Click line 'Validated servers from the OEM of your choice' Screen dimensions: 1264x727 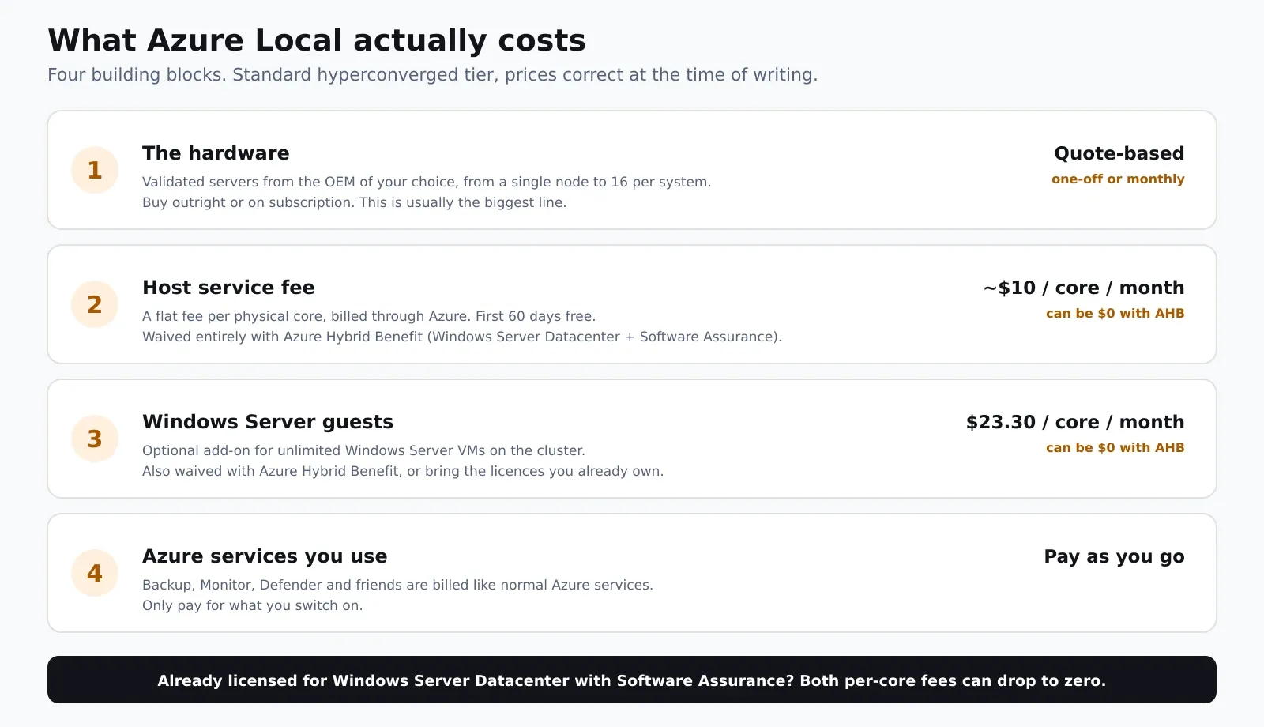[427, 182]
